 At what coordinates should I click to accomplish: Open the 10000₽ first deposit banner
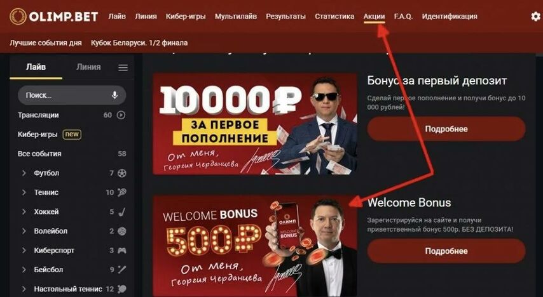point(255,124)
